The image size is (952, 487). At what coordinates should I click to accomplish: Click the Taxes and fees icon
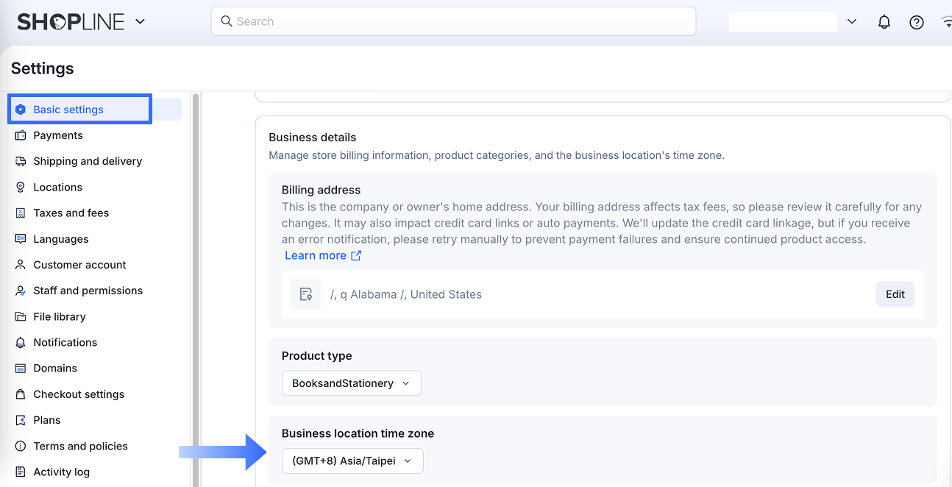point(21,213)
